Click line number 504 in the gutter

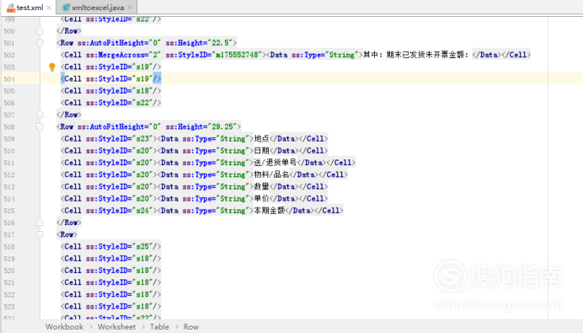coord(9,79)
